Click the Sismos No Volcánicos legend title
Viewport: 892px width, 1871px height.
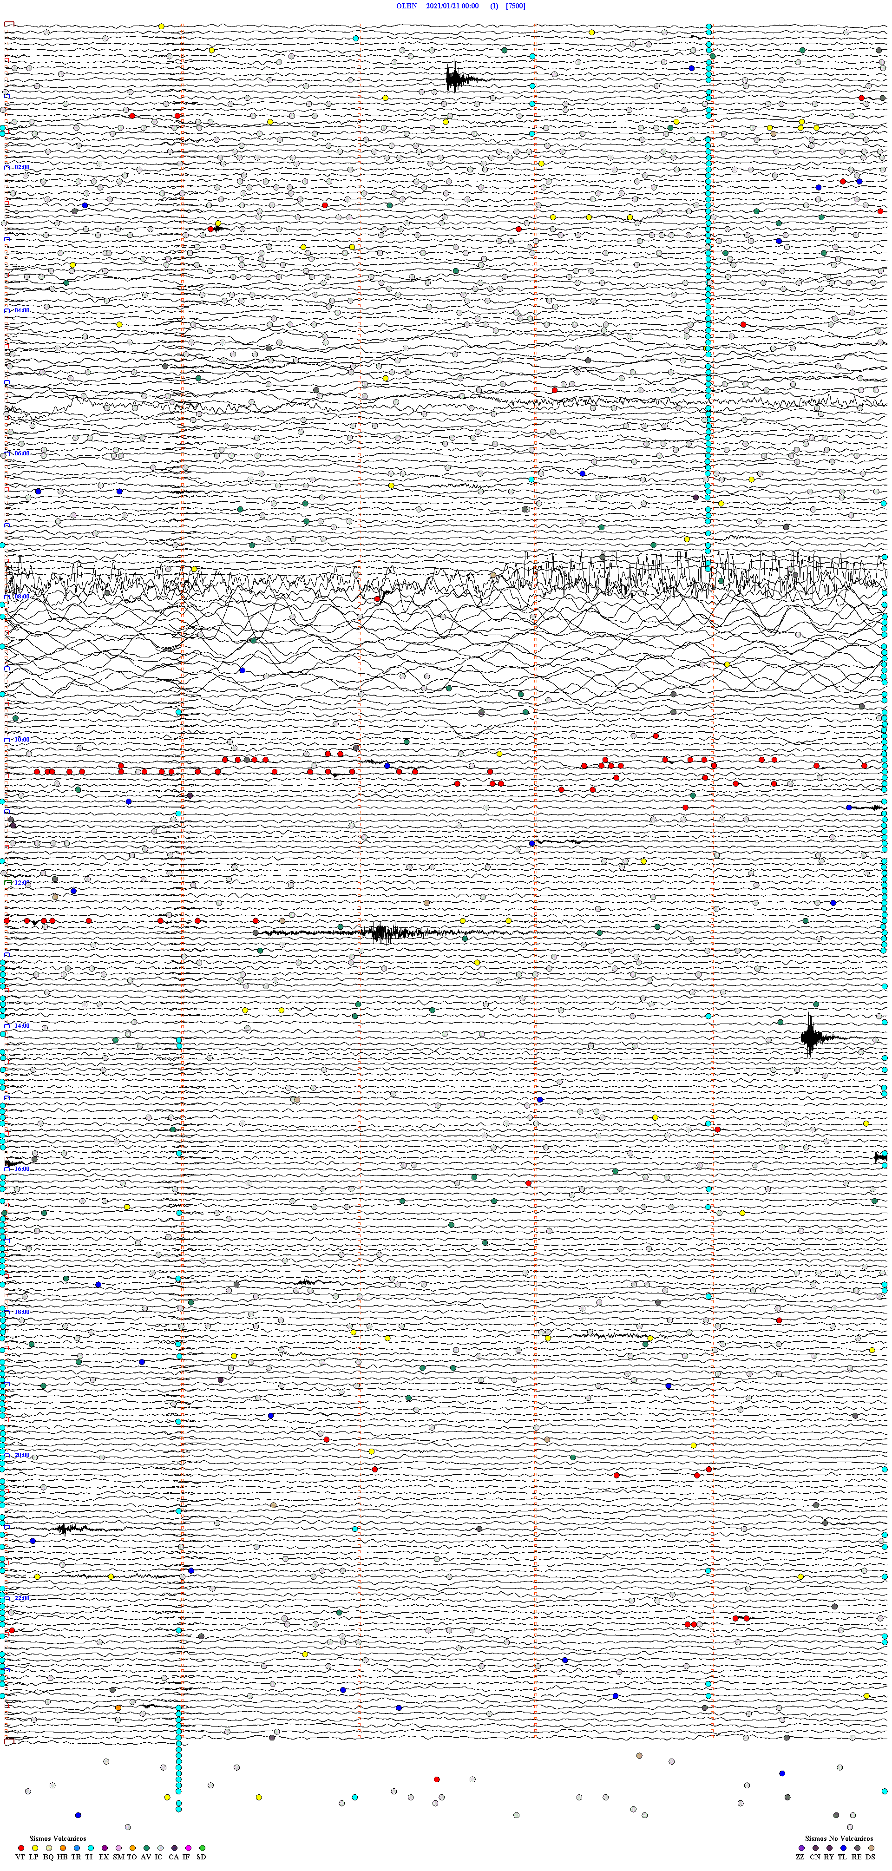pos(839,1838)
